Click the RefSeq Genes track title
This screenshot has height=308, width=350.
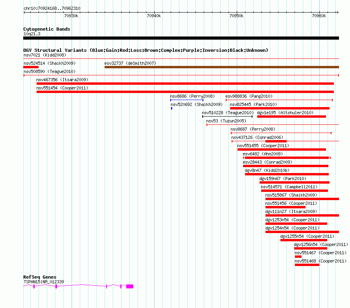pos(40,277)
